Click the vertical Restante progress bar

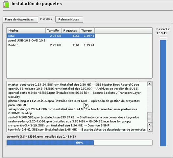pyautogui.click(x=163, y=92)
